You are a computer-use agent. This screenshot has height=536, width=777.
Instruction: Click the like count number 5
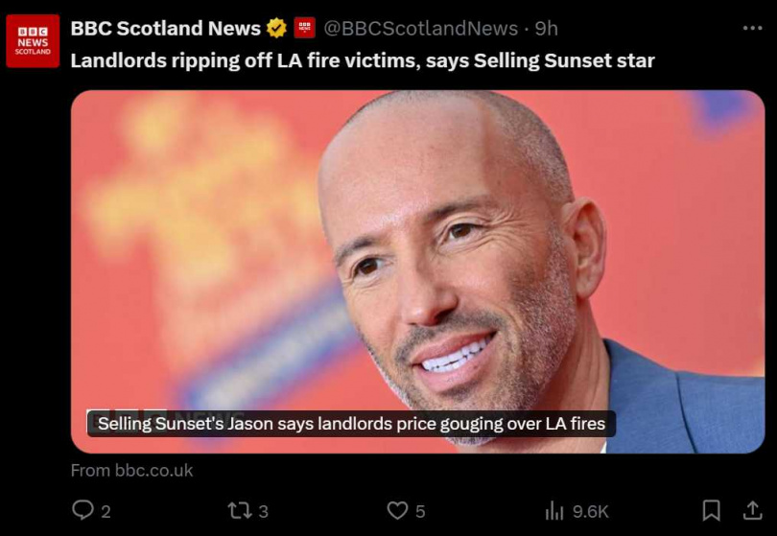coord(420,511)
